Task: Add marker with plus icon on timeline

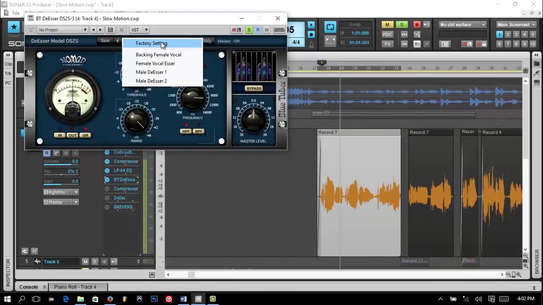Action: point(526,71)
